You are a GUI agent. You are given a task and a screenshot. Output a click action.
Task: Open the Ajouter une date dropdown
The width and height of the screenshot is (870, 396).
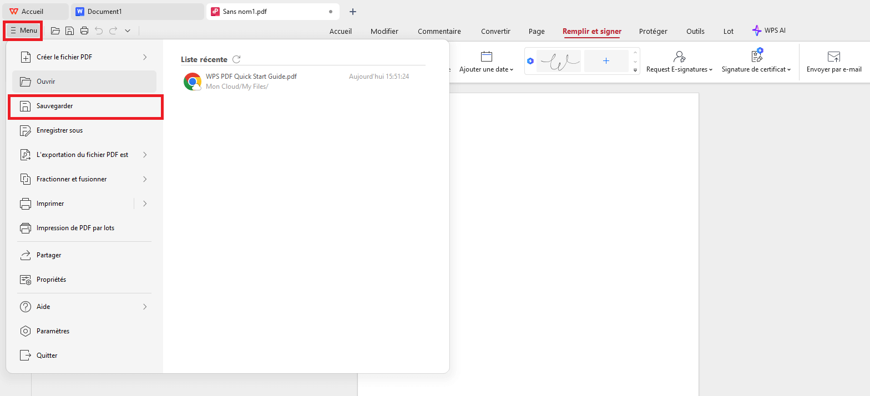487,62
